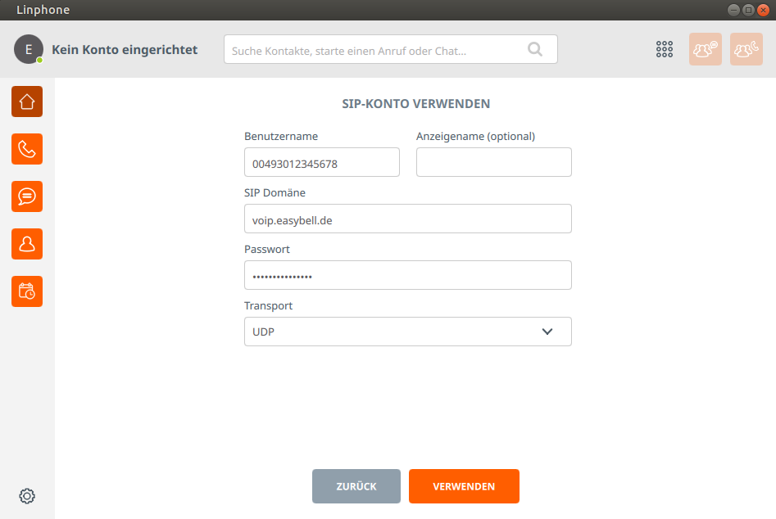Start a group chat
The image size is (776, 519).
click(706, 49)
